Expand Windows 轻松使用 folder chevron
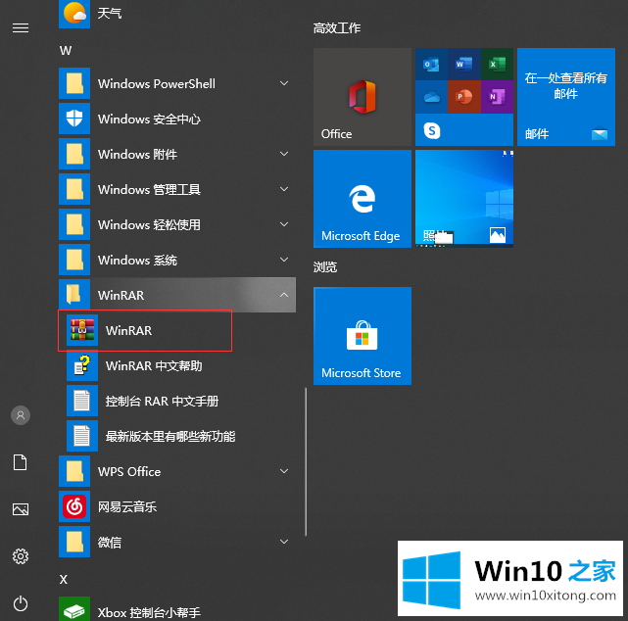The image size is (628, 621). pyautogui.click(x=284, y=224)
